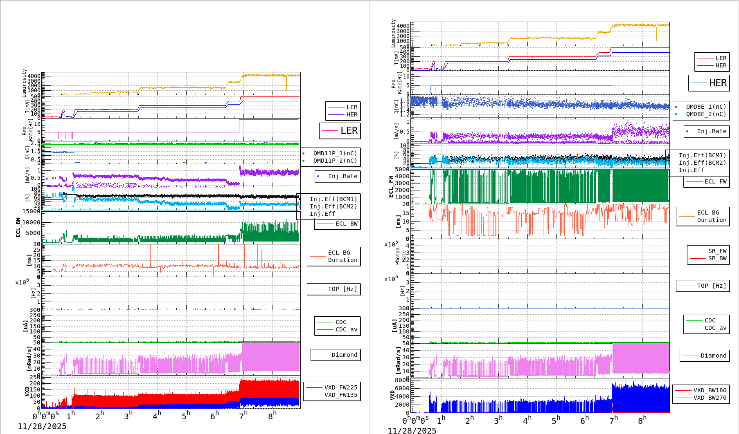The height and width of the screenshot is (434, 739).
Task: Select the TOP [Hz] legend in left panel
Action: (334, 289)
